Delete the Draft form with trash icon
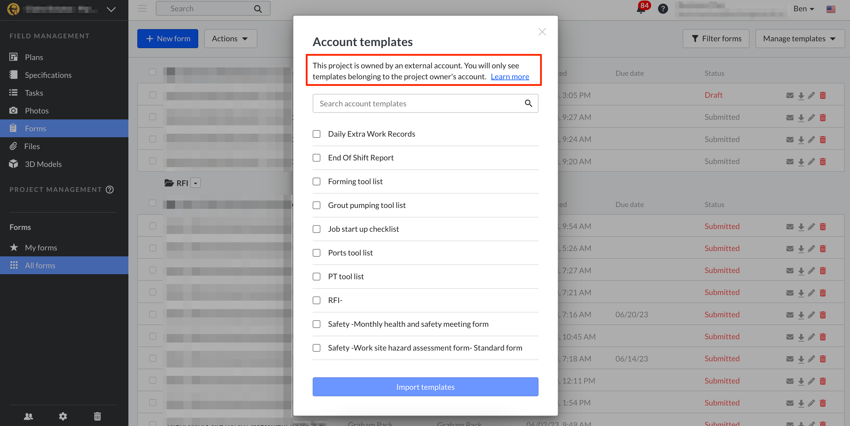The height and width of the screenshot is (426, 850). pyautogui.click(x=823, y=96)
